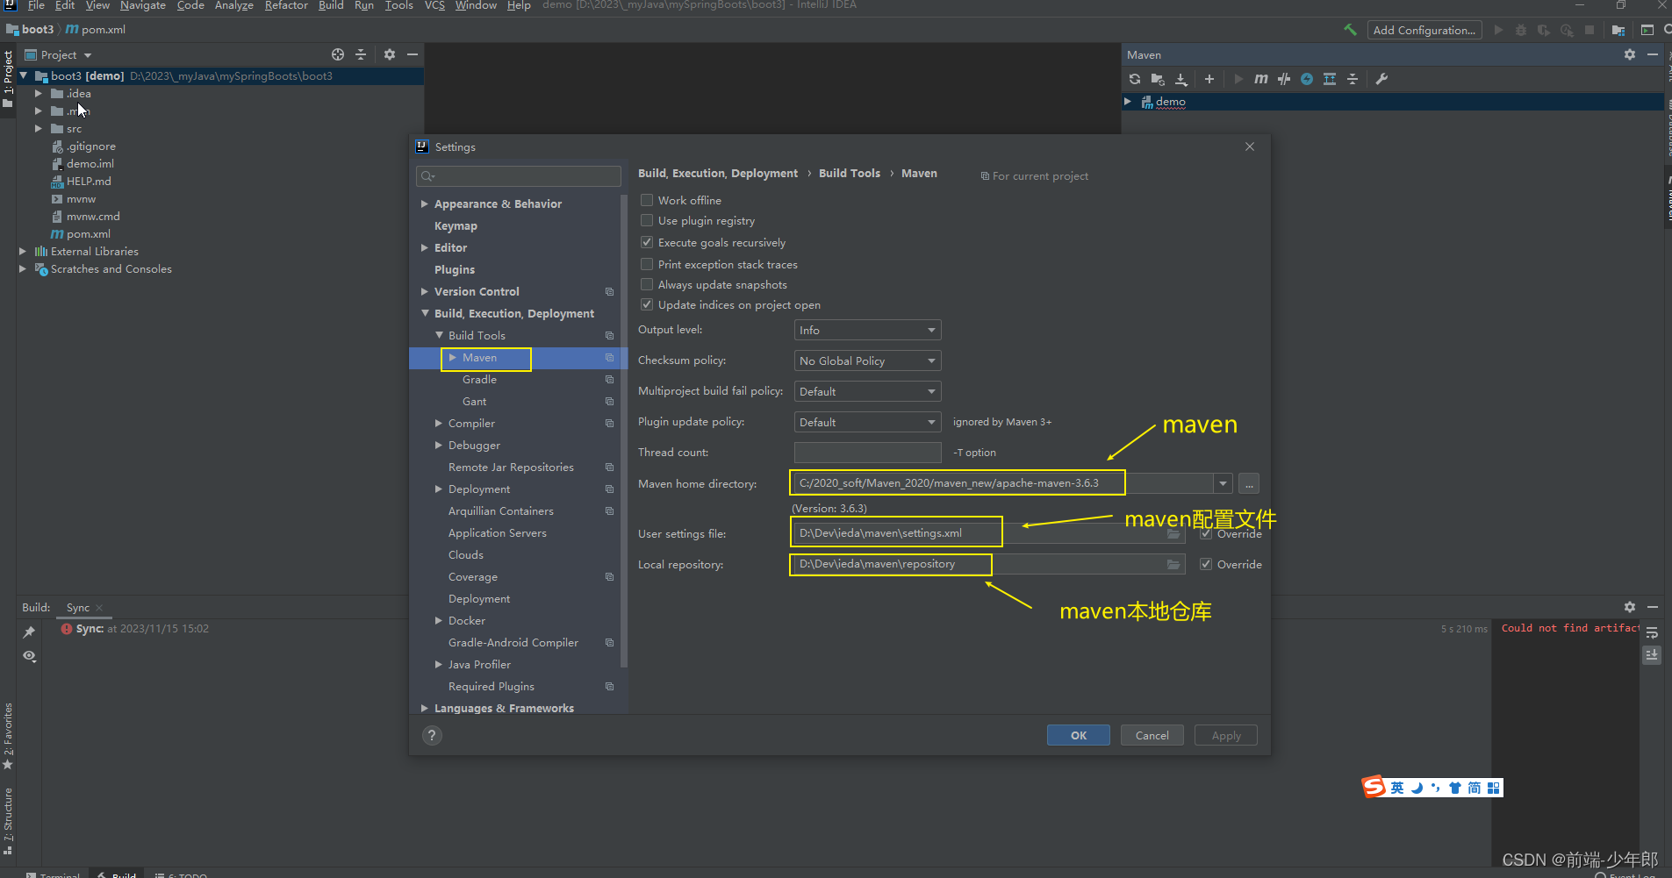This screenshot has width=1672, height=878.
Task: Enable Always update snapshots checkbox
Action: coord(647,284)
